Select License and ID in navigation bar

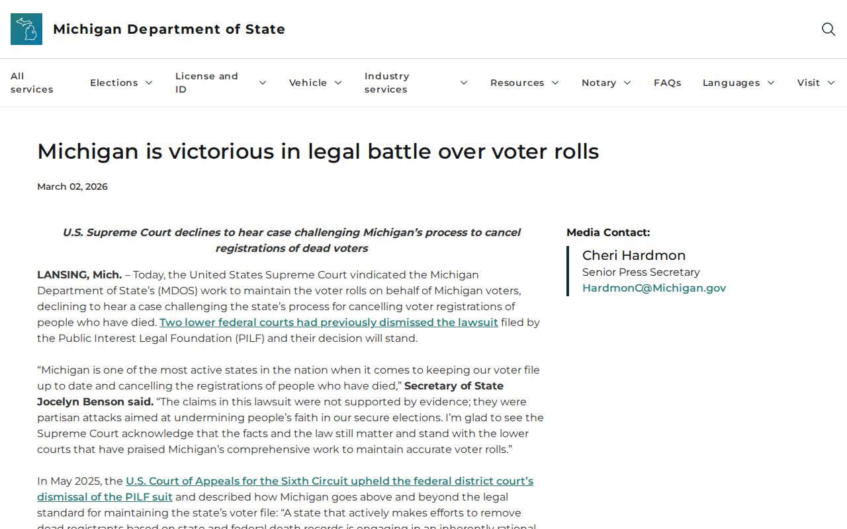coord(206,83)
